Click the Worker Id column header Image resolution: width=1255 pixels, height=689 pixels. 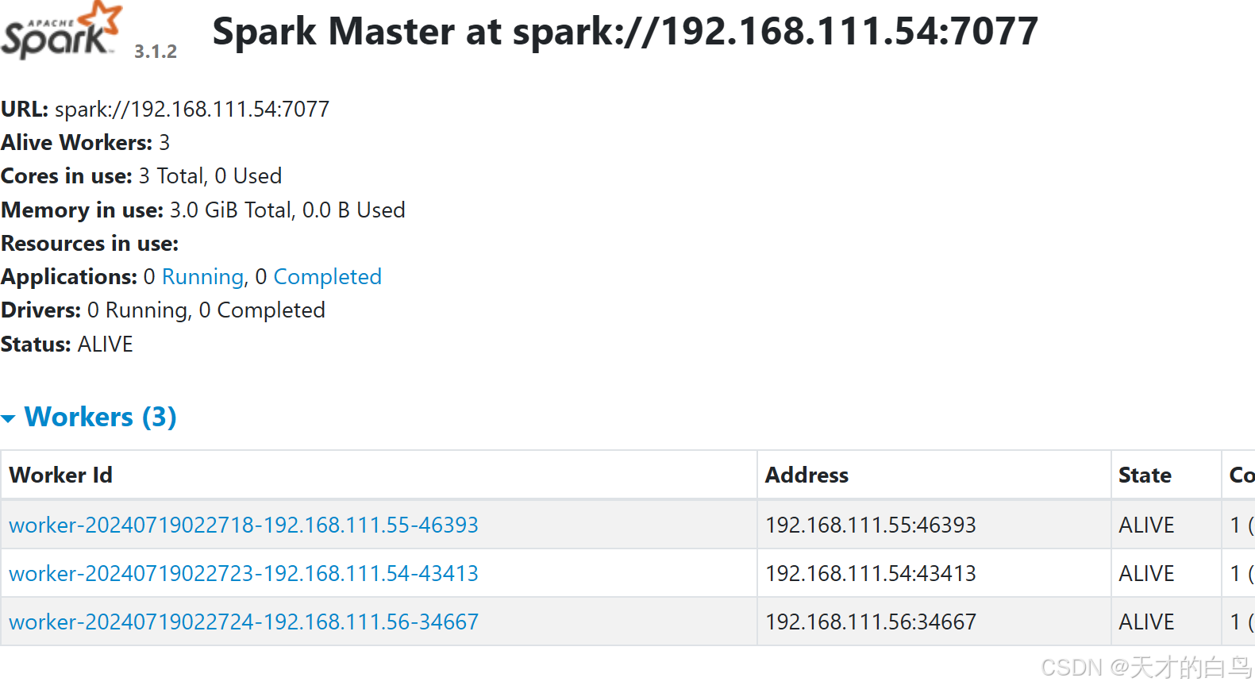pos(60,475)
